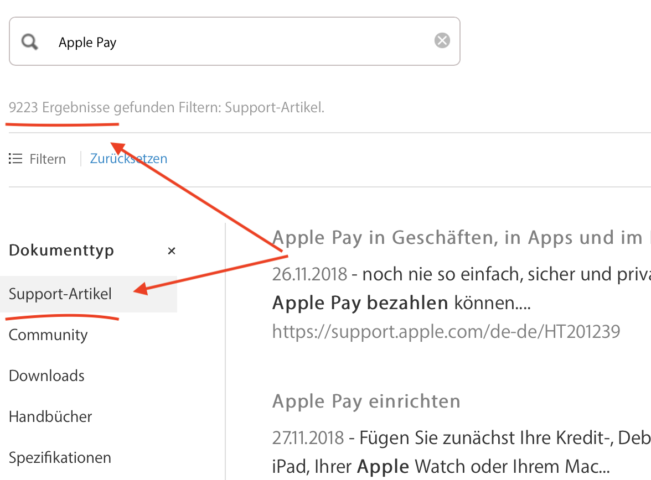Click the 9223 Ergebnisse gefunden text
Viewport: 651px width, 480px height.
pos(91,107)
